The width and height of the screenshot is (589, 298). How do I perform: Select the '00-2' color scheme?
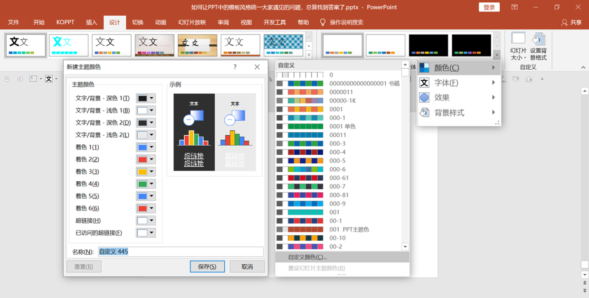pos(339,246)
